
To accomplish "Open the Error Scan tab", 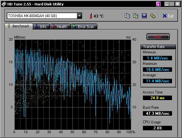I will [84, 27].
